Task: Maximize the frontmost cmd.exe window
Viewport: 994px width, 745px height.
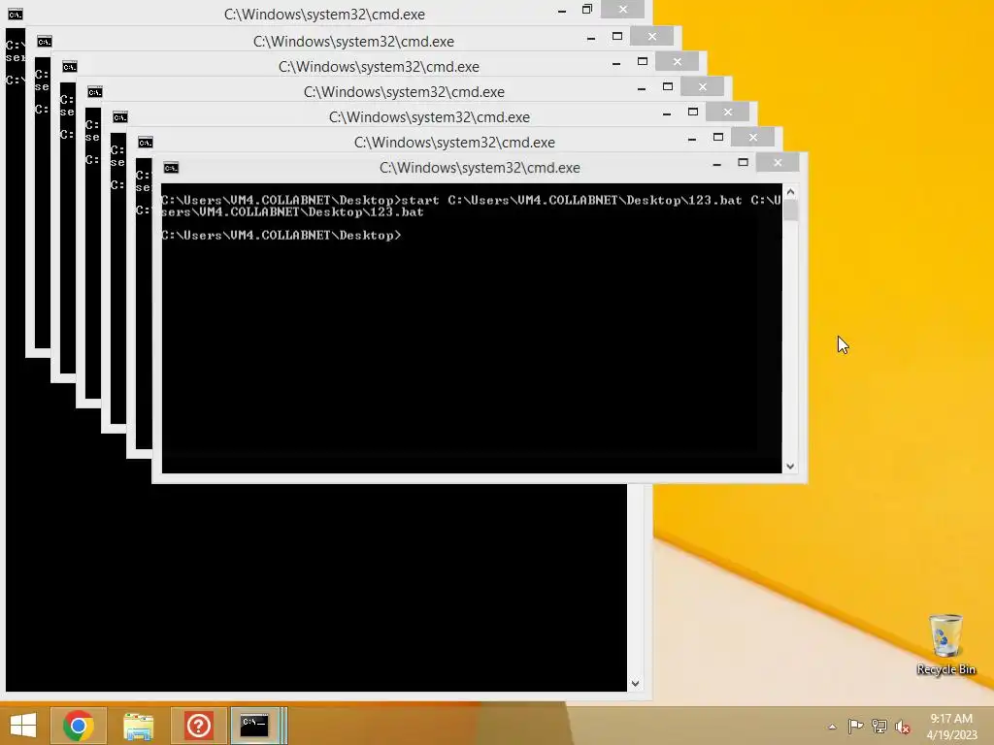Action: coord(743,163)
